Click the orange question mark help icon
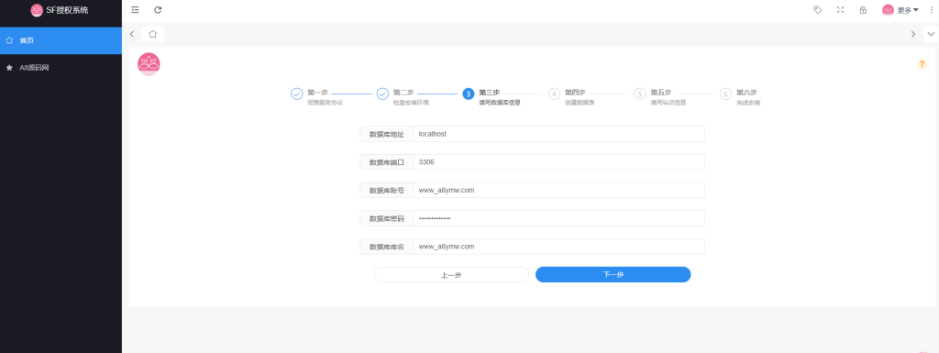This screenshot has height=353, width=939. click(x=922, y=64)
